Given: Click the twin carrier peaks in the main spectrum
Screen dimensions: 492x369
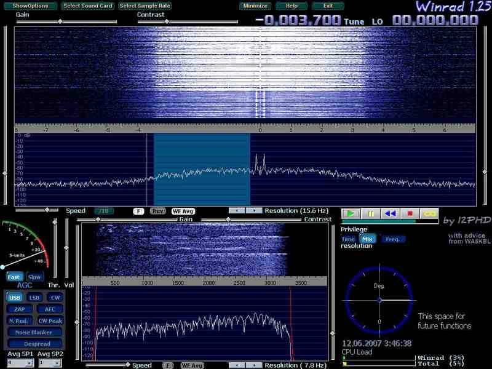Looking at the screenshot, I should pyautogui.click(x=260, y=163).
